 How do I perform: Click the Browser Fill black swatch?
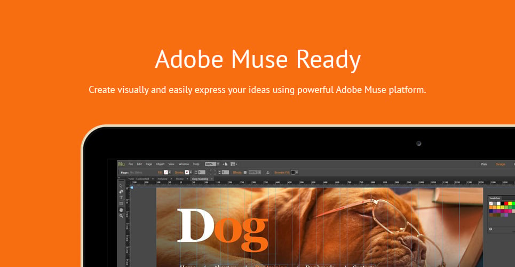tap(293, 172)
